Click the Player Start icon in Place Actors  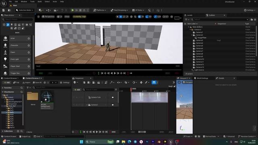pyautogui.click(x=5, y=66)
